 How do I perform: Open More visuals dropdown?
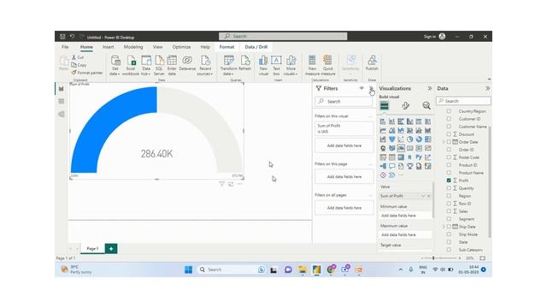(x=291, y=65)
